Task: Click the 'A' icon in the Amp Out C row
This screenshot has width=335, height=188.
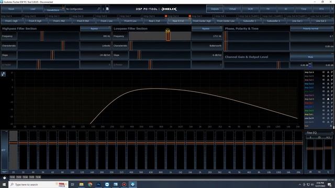Action: pyautogui.click(x=328, y=80)
